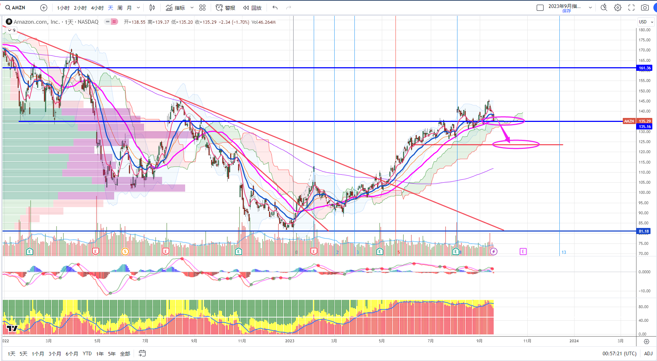Click the purple upcoming earnings E marker

point(523,251)
